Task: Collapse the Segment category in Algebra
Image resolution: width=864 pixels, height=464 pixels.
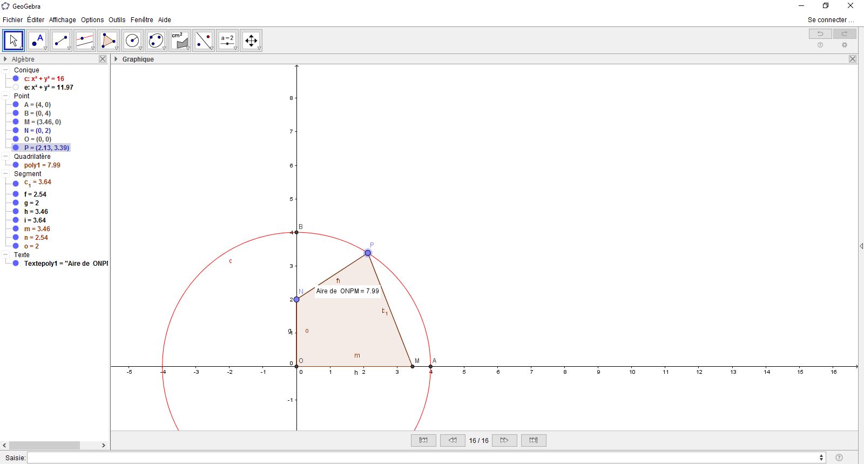Action: 5,174
